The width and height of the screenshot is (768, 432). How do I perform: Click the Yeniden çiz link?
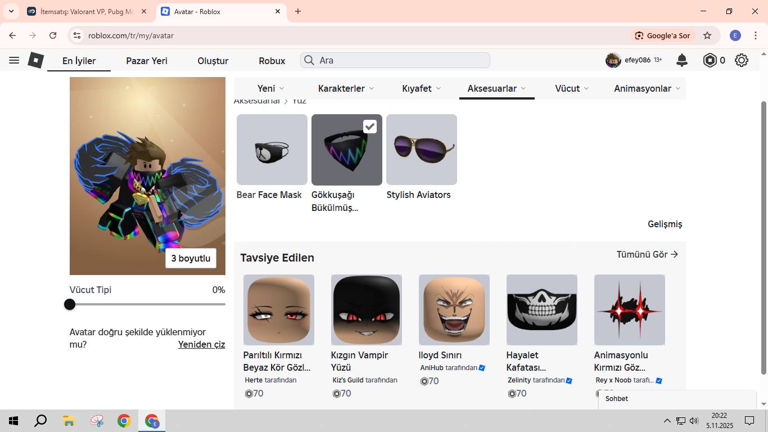[201, 344]
